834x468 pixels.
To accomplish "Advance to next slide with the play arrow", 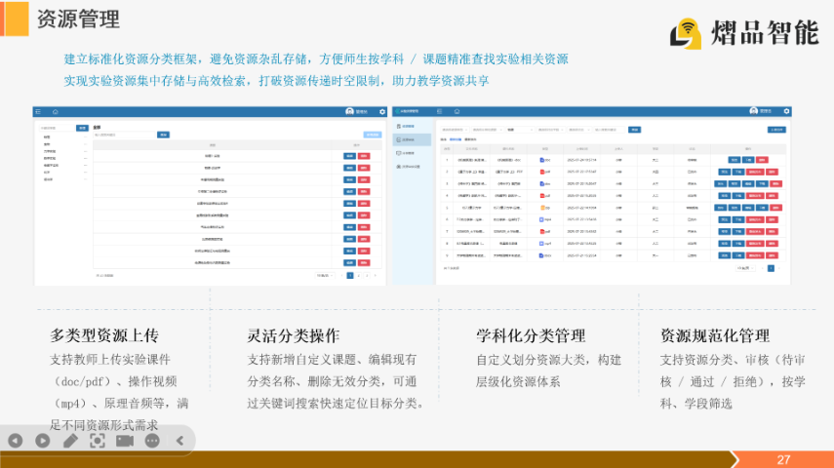I will click(x=42, y=441).
